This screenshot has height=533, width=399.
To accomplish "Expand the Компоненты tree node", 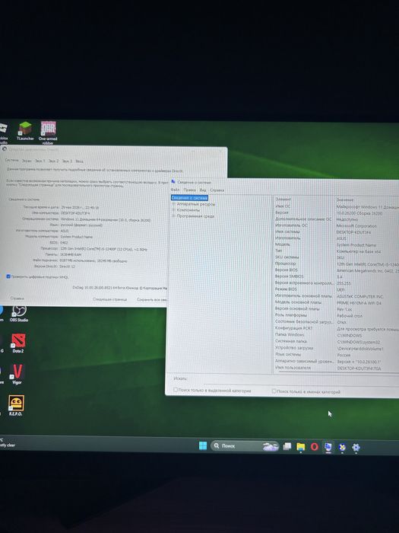I will (174, 210).
